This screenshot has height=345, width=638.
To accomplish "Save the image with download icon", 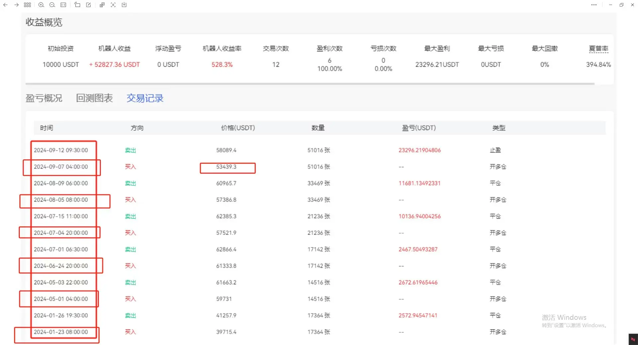I will 124,5.
